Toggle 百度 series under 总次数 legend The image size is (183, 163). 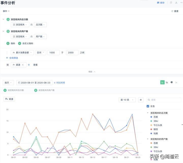click(x=154, y=117)
